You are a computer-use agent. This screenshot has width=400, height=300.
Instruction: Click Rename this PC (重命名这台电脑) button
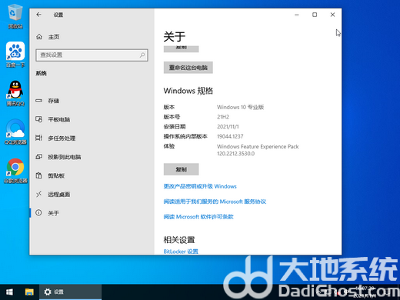188,68
